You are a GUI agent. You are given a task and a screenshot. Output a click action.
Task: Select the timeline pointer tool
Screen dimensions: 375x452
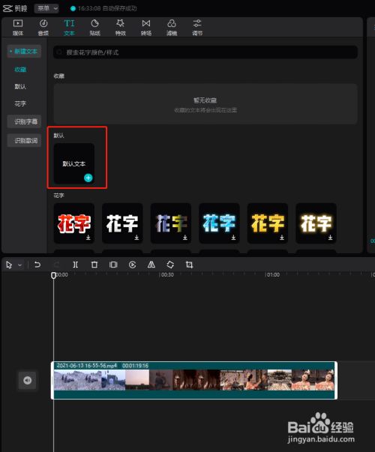pos(9,265)
